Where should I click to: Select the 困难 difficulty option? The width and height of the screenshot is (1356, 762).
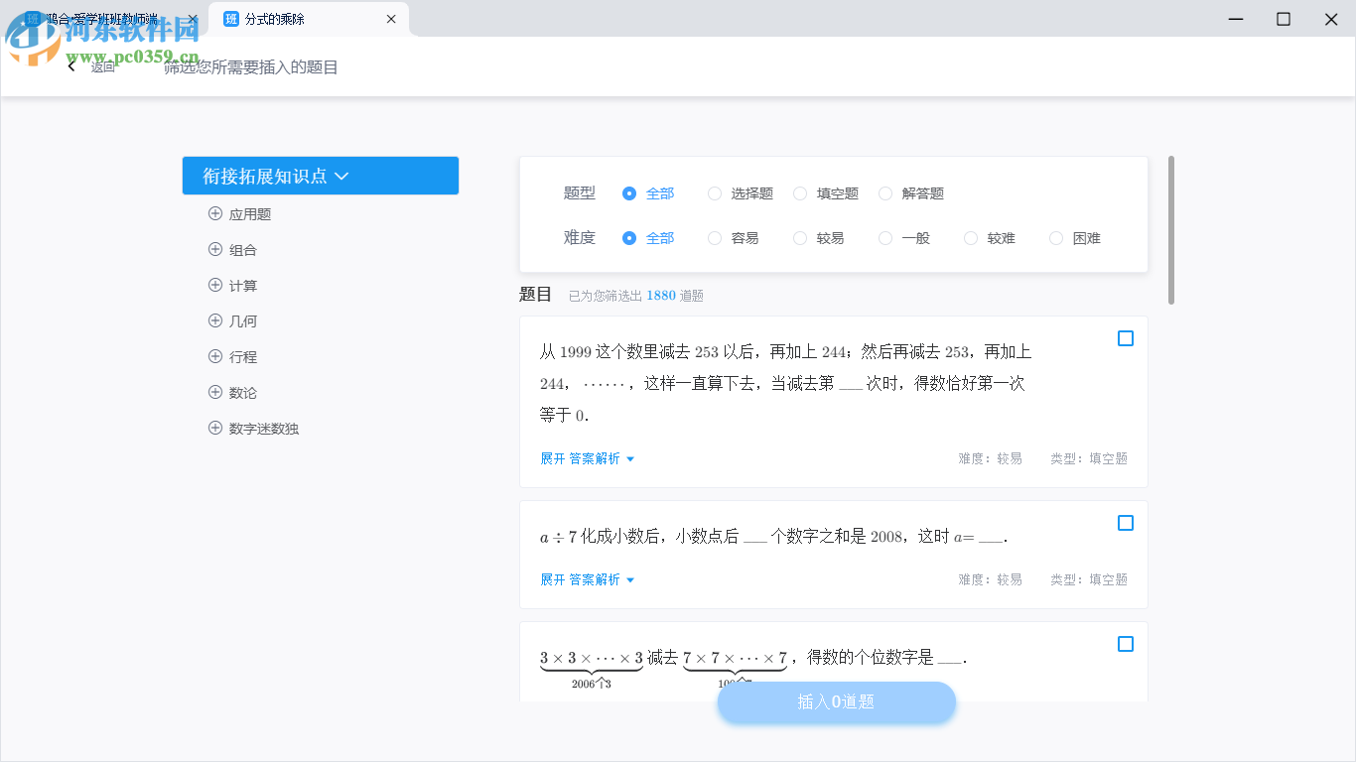[1056, 238]
